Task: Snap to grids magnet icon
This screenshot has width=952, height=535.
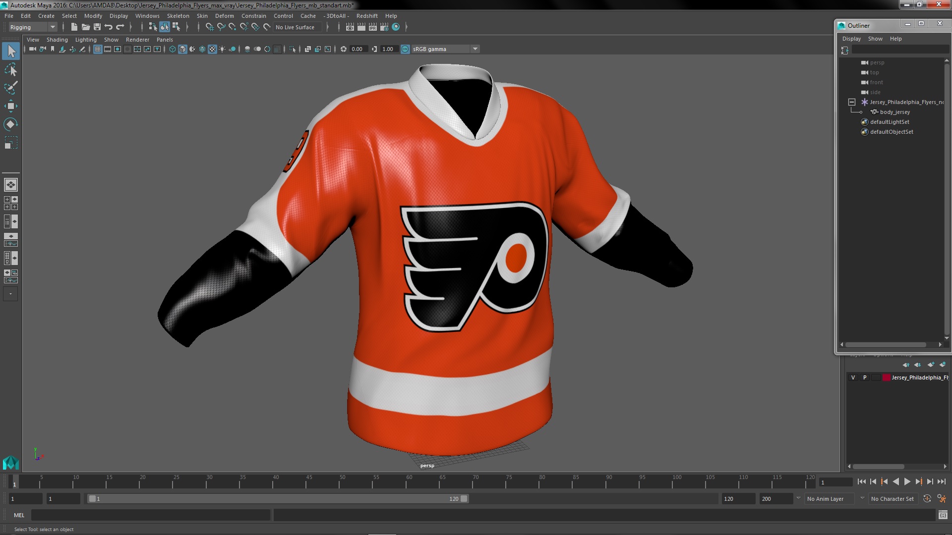Action: [209, 27]
